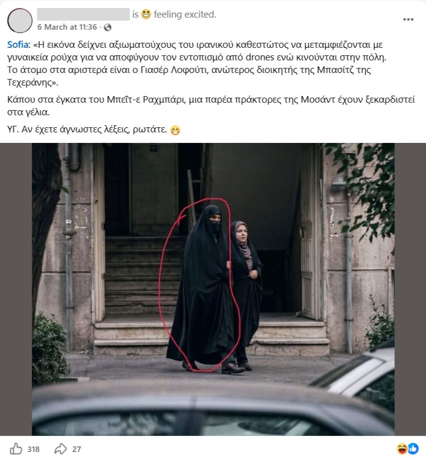This screenshot has width=426, height=464.
Task: View the 318 likes count
Action: tap(33, 449)
